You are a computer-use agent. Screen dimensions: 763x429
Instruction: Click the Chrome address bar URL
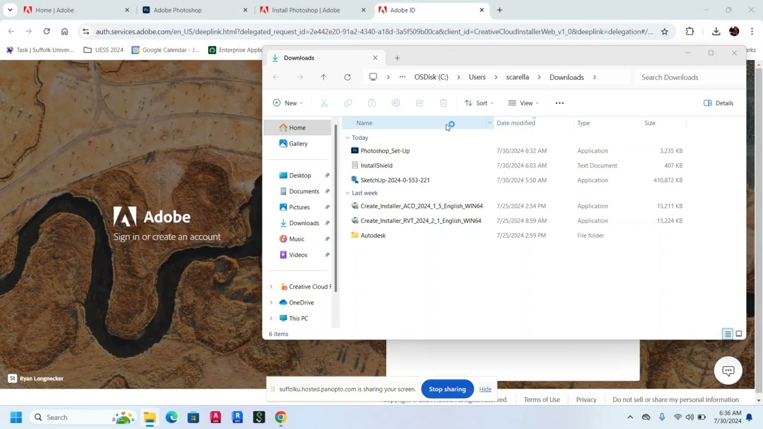pos(374,32)
